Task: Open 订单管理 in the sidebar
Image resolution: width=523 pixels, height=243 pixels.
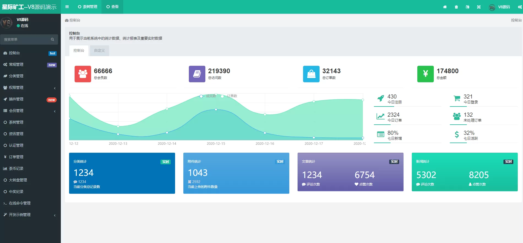Action: point(16,157)
